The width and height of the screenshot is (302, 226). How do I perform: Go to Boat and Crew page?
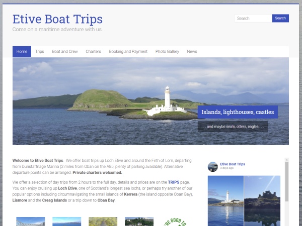click(x=65, y=52)
